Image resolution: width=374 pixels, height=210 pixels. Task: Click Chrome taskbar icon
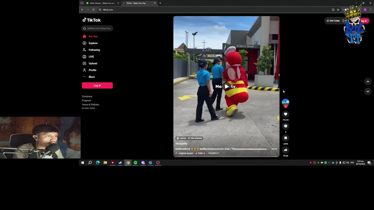[x=128, y=163]
